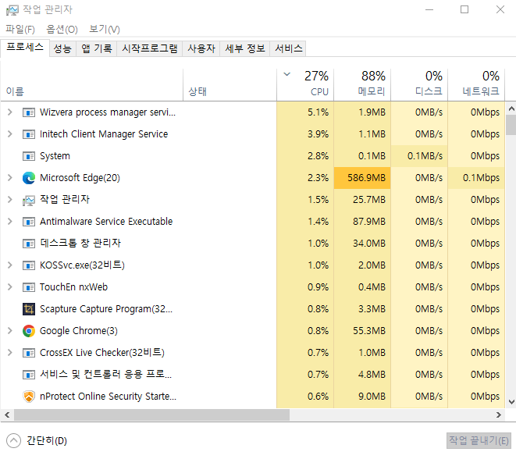The image size is (516, 459).
Task: Click the horizontal scrollbar right arrow
Action: click(499, 415)
